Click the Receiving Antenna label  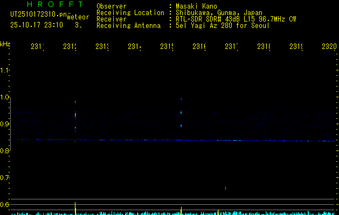[129, 26]
